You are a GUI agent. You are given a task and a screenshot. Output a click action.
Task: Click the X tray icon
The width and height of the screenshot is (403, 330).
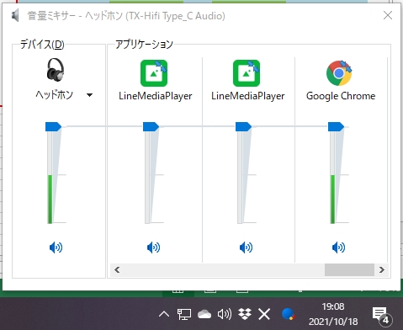click(x=264, y=314)
